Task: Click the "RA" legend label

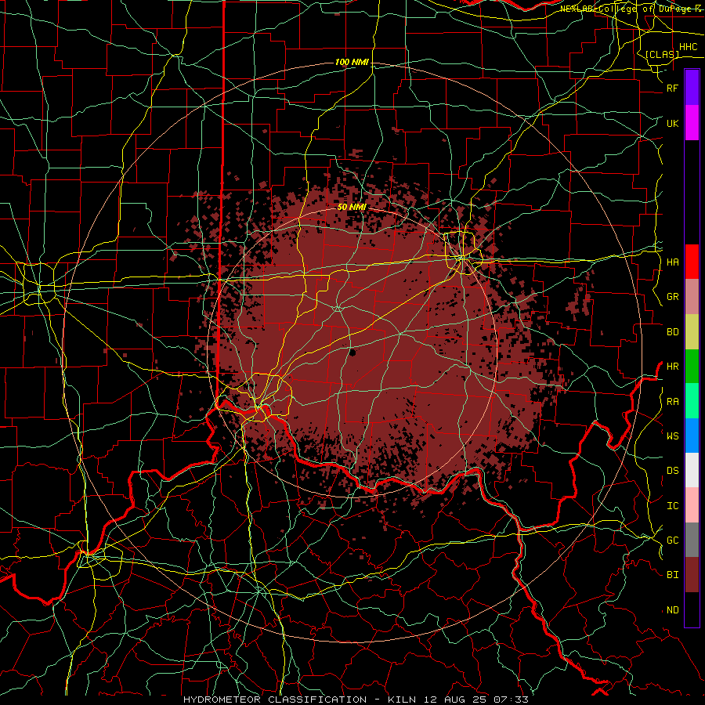Action: [x=672, y=402]
